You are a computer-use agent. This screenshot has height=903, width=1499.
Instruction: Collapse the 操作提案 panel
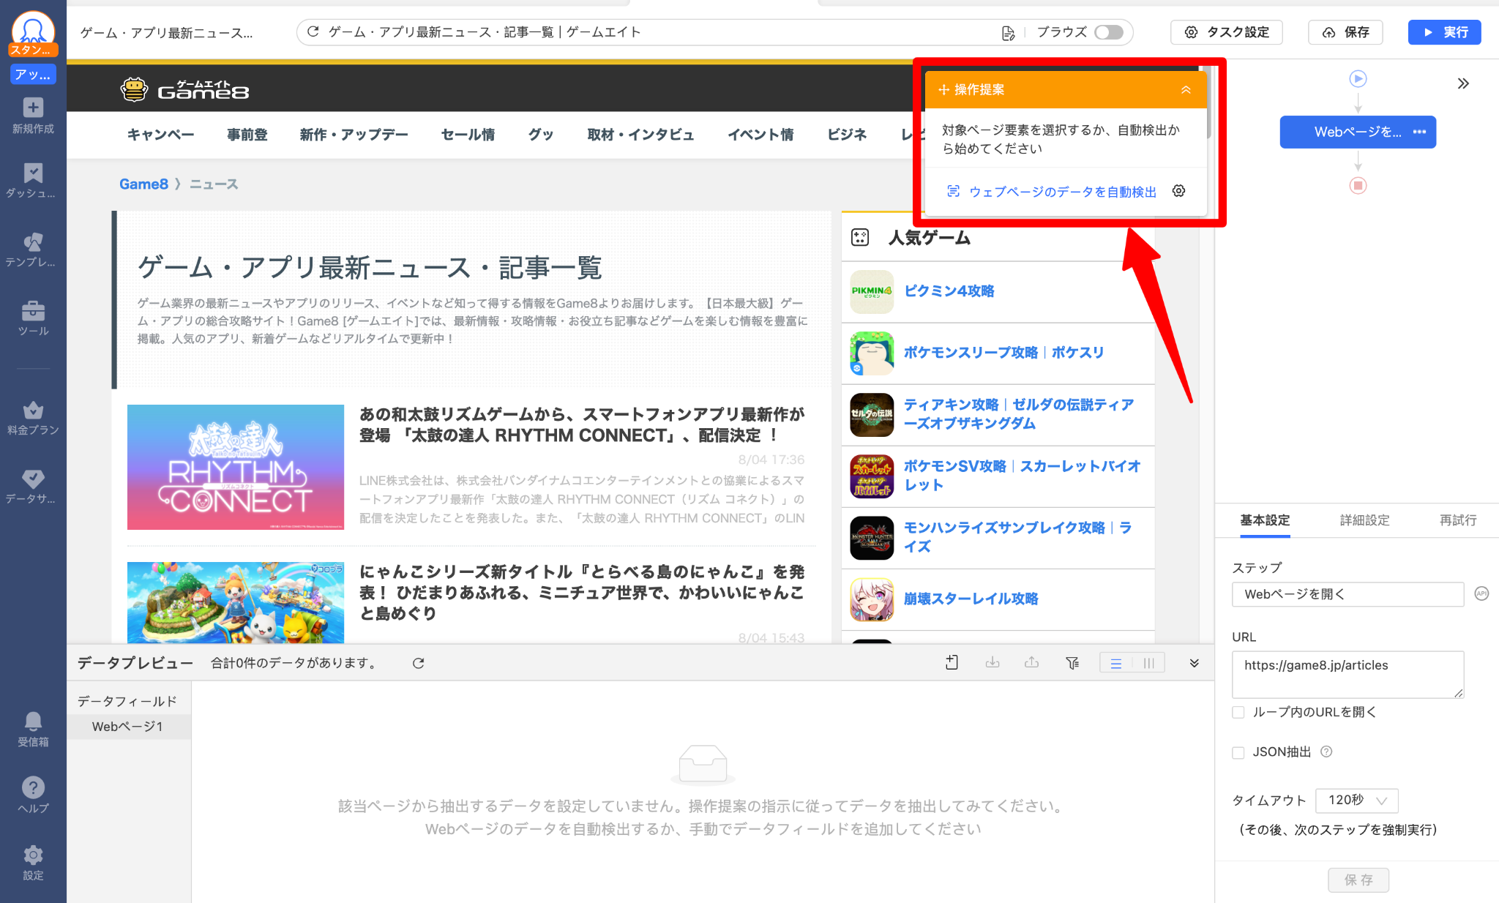pyautogui.click(x=1186, y=89)
